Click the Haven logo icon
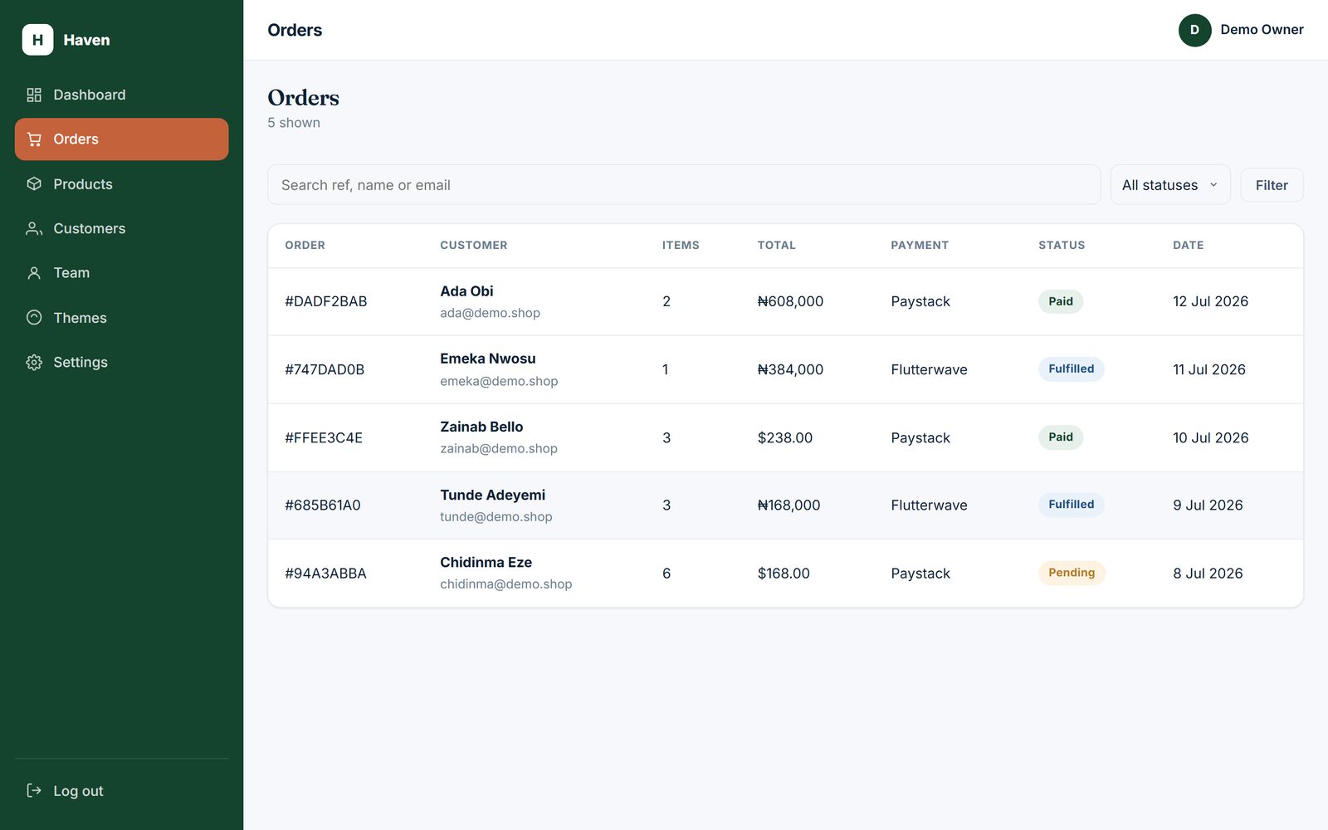1328x830 pixels. pyautogui.click(x=37, y=40)
